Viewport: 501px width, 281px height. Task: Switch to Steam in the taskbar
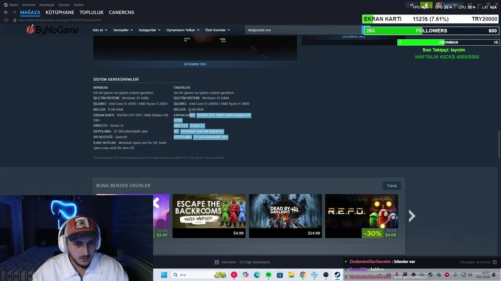[x=337, y=275]
